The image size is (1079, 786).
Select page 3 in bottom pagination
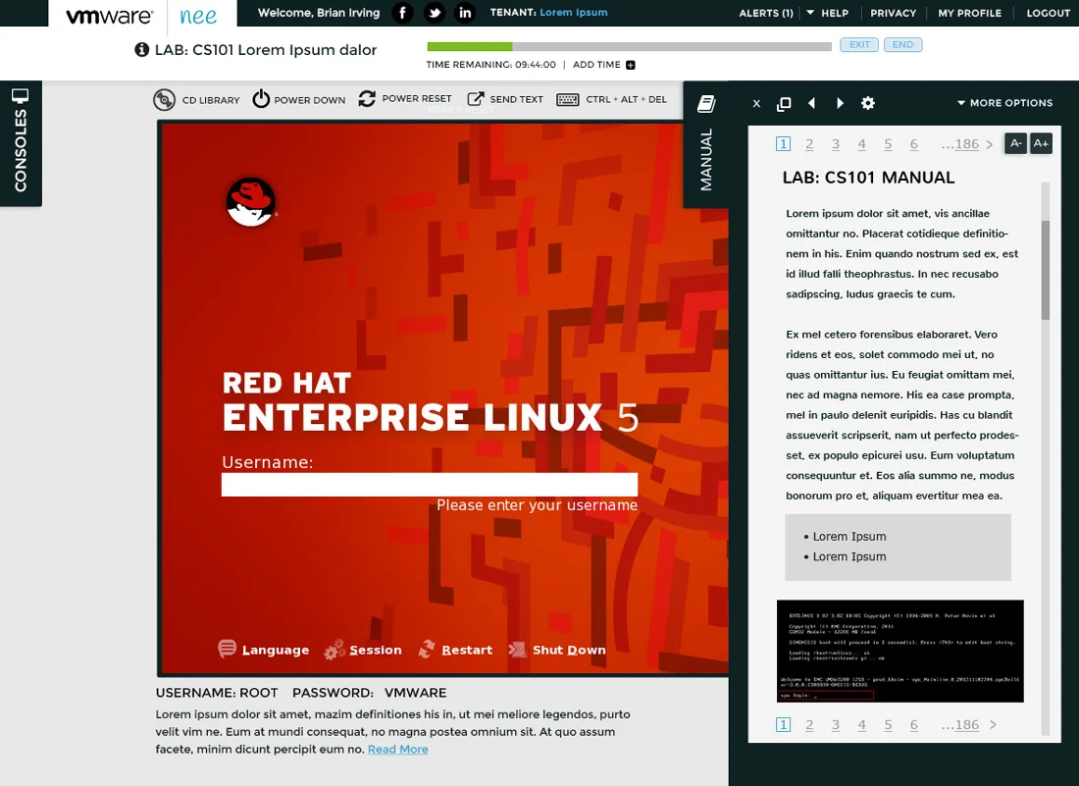pyautogui.click(x=836, y=725)
